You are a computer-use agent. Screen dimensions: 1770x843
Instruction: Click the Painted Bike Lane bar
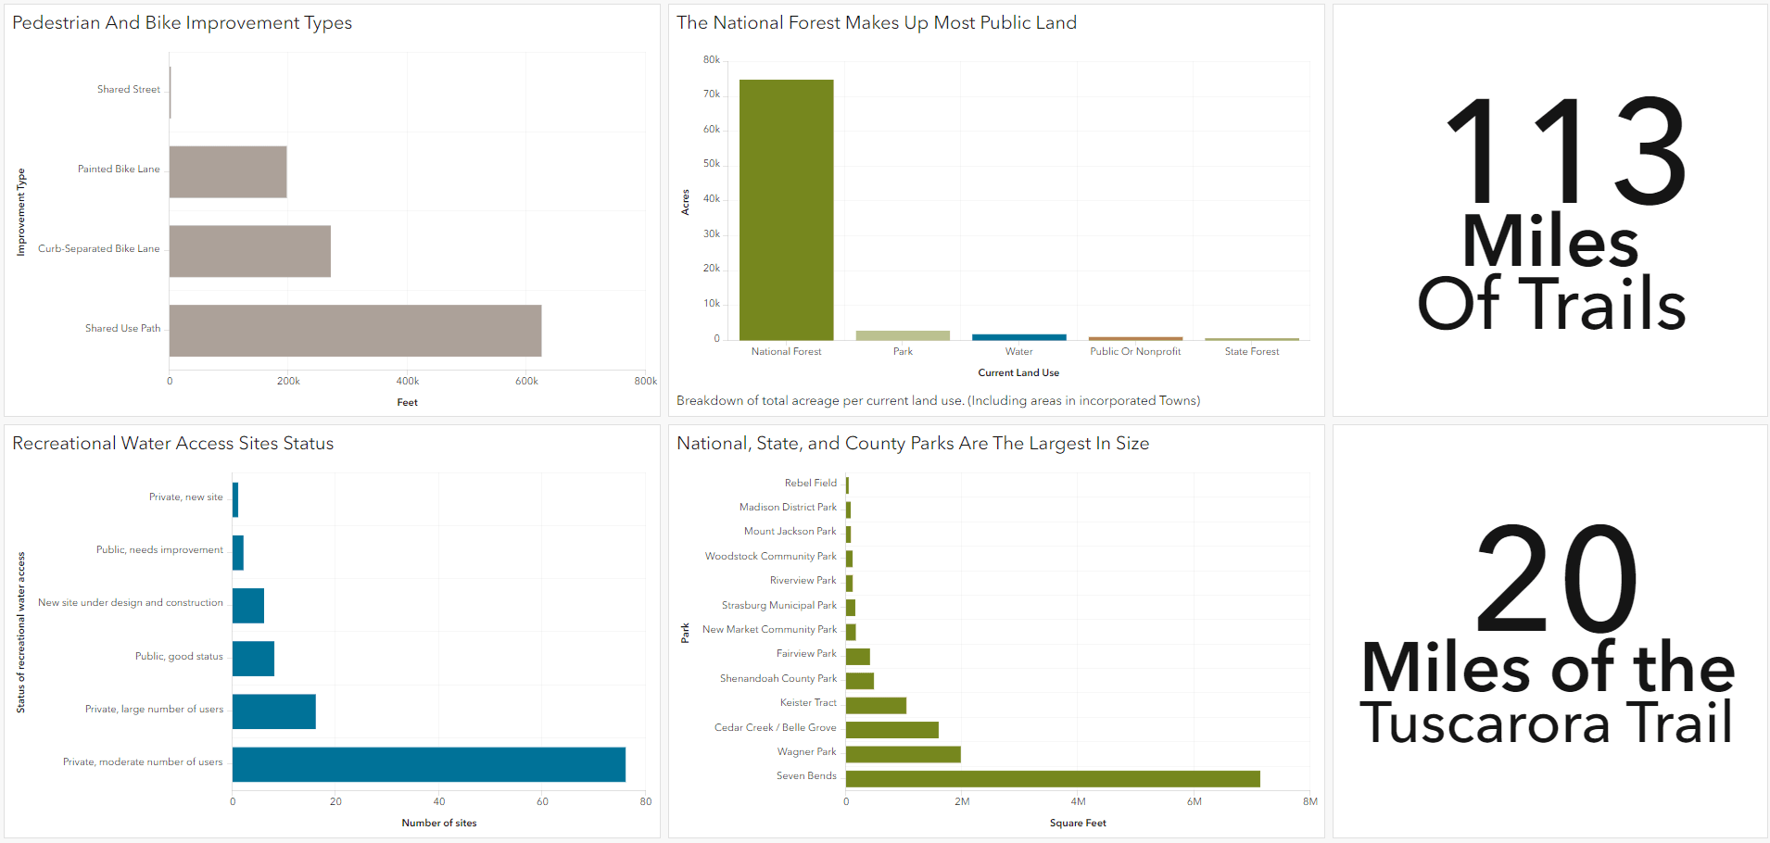pos(227,171)
